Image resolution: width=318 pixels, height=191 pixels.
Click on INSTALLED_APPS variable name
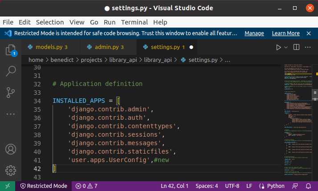point(79,101)
